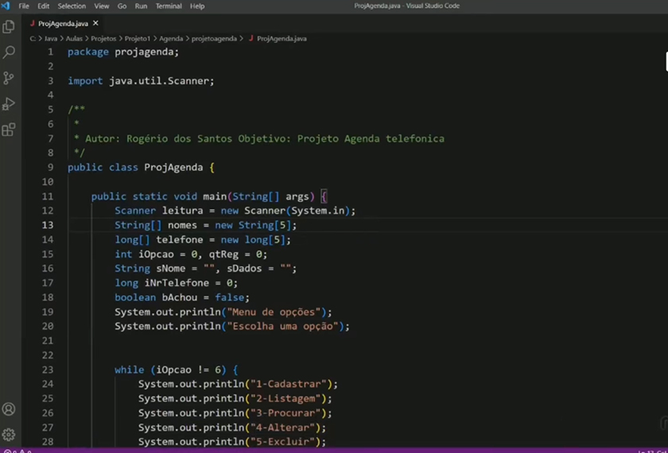Open the Manage gear icon
Screen dimensions: 668x453
point(9,435)
